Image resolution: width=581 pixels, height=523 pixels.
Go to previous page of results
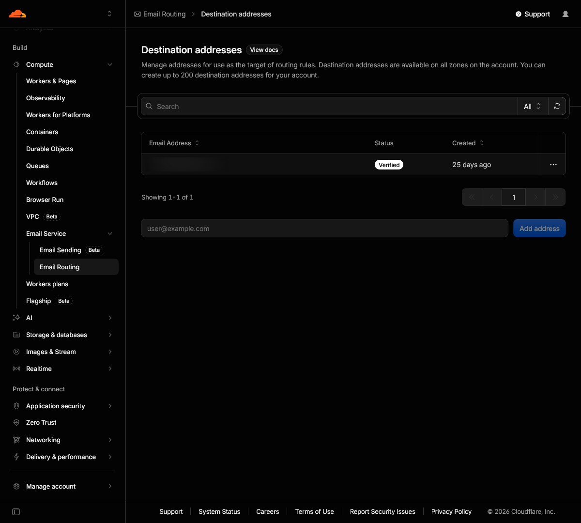click(492, 197)
